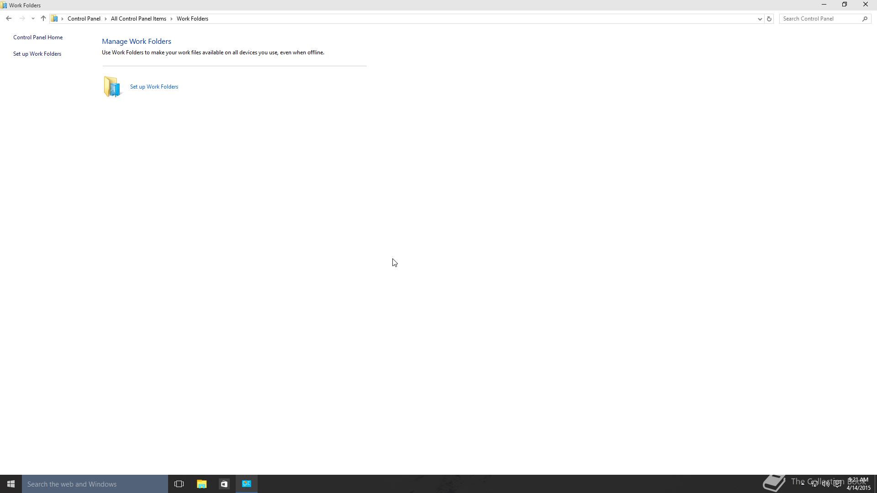This screenshot has height=493, width=877.
Task: Refresh the Work Folders page
Action: (x=769, y=19)
